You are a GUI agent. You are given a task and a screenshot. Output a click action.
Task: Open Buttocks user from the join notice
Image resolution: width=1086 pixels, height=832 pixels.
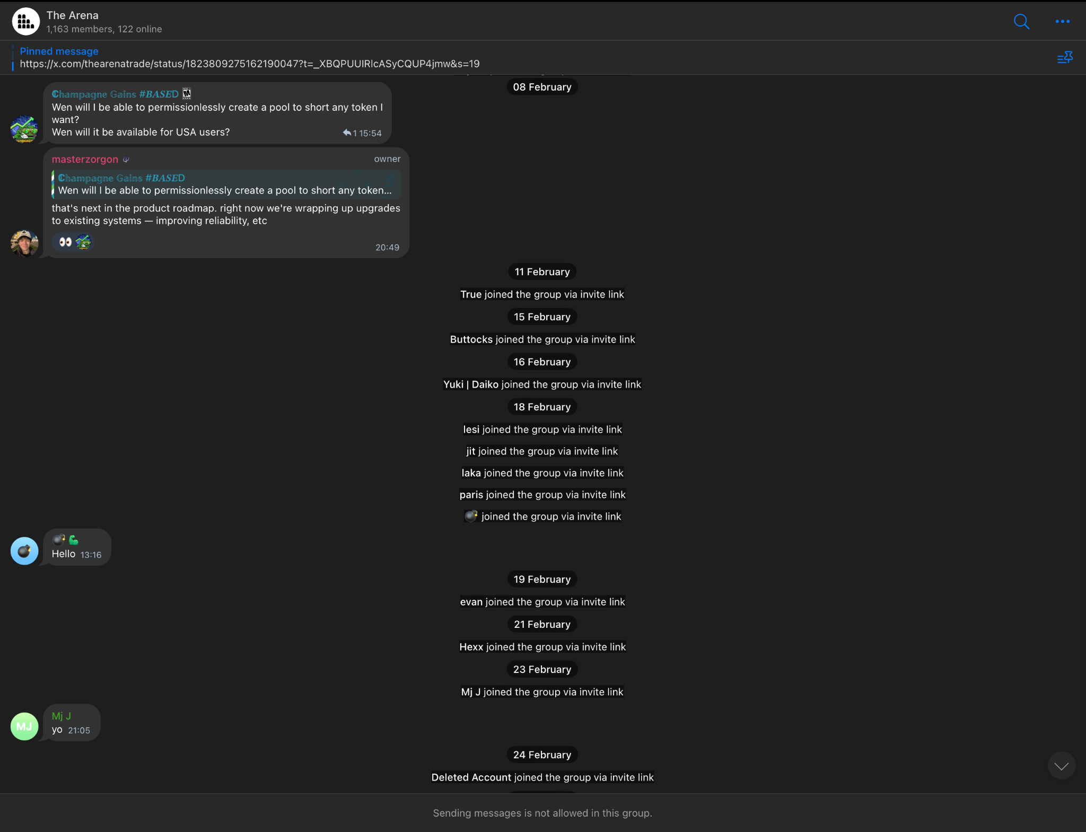tap(471, 339)
